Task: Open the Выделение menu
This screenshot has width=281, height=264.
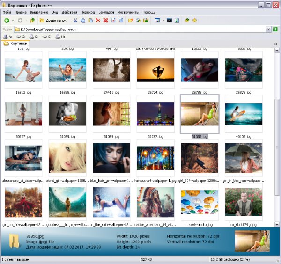Action: [x=39, y=12]
